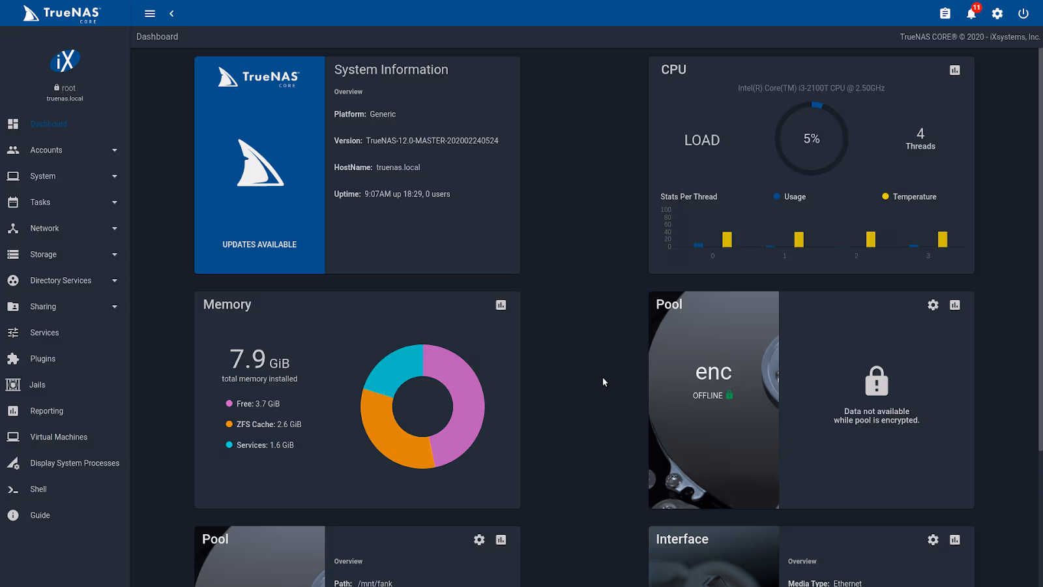Open fank pool settings gear

(x=479, y=539)
